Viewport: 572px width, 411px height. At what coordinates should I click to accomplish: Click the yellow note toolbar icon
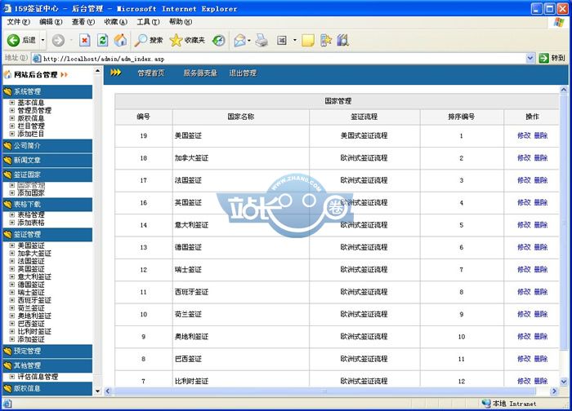click(308, 40)
